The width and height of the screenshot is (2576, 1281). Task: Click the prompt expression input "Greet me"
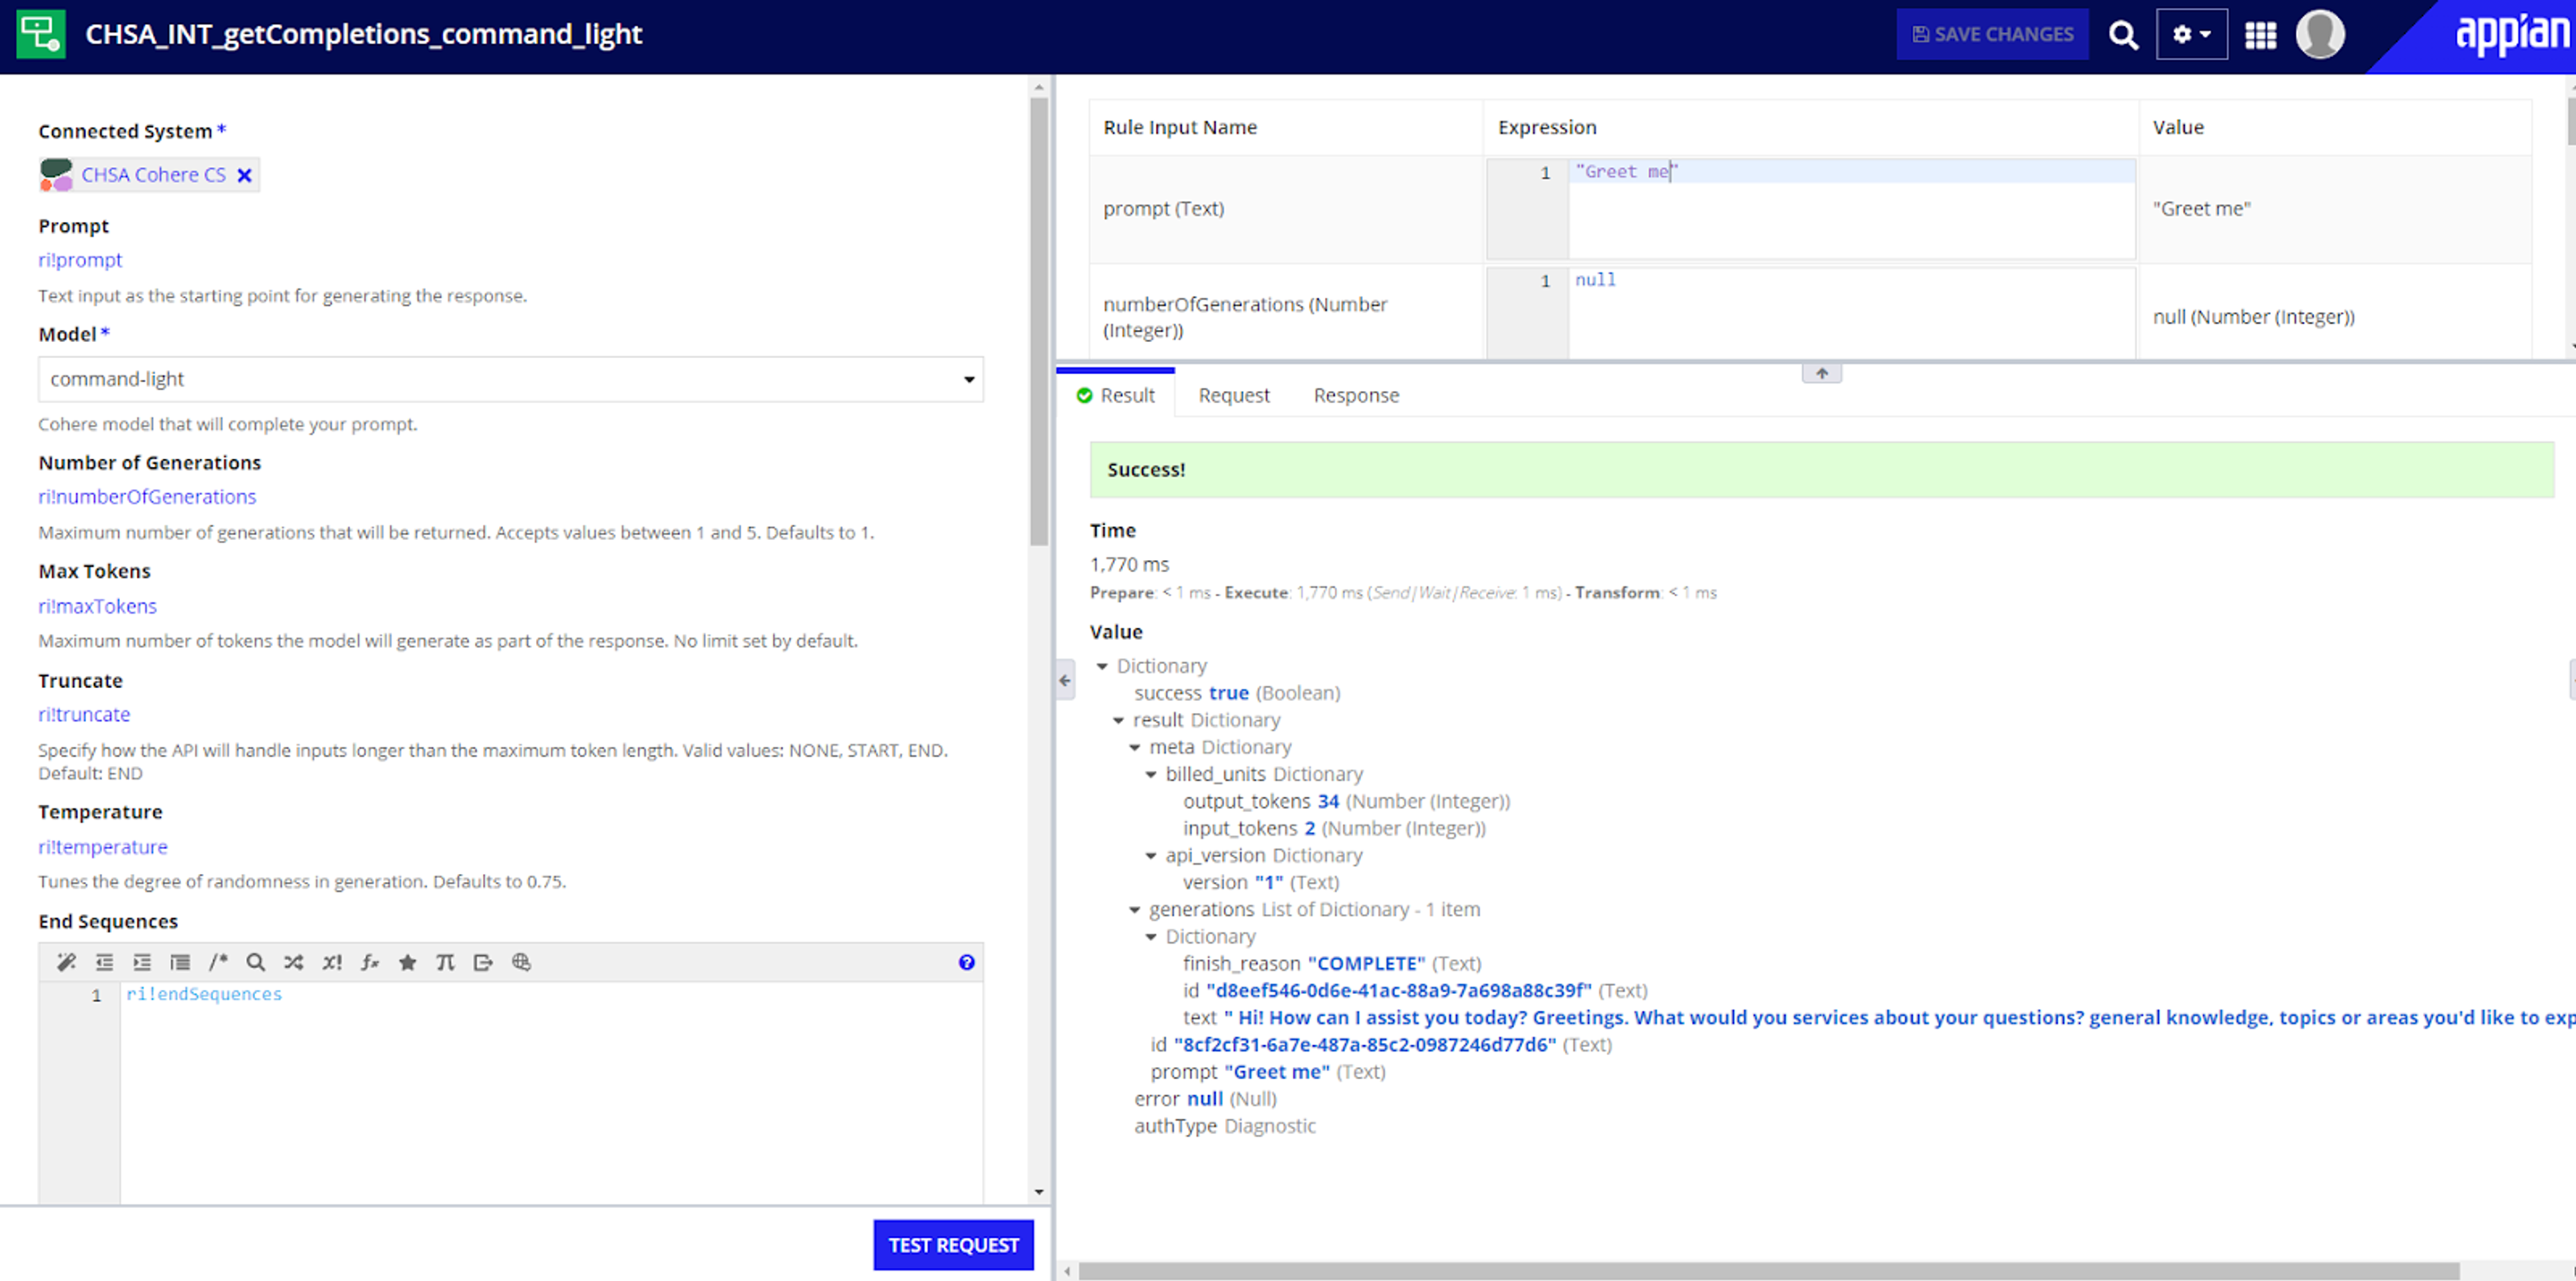point(1851,209)
